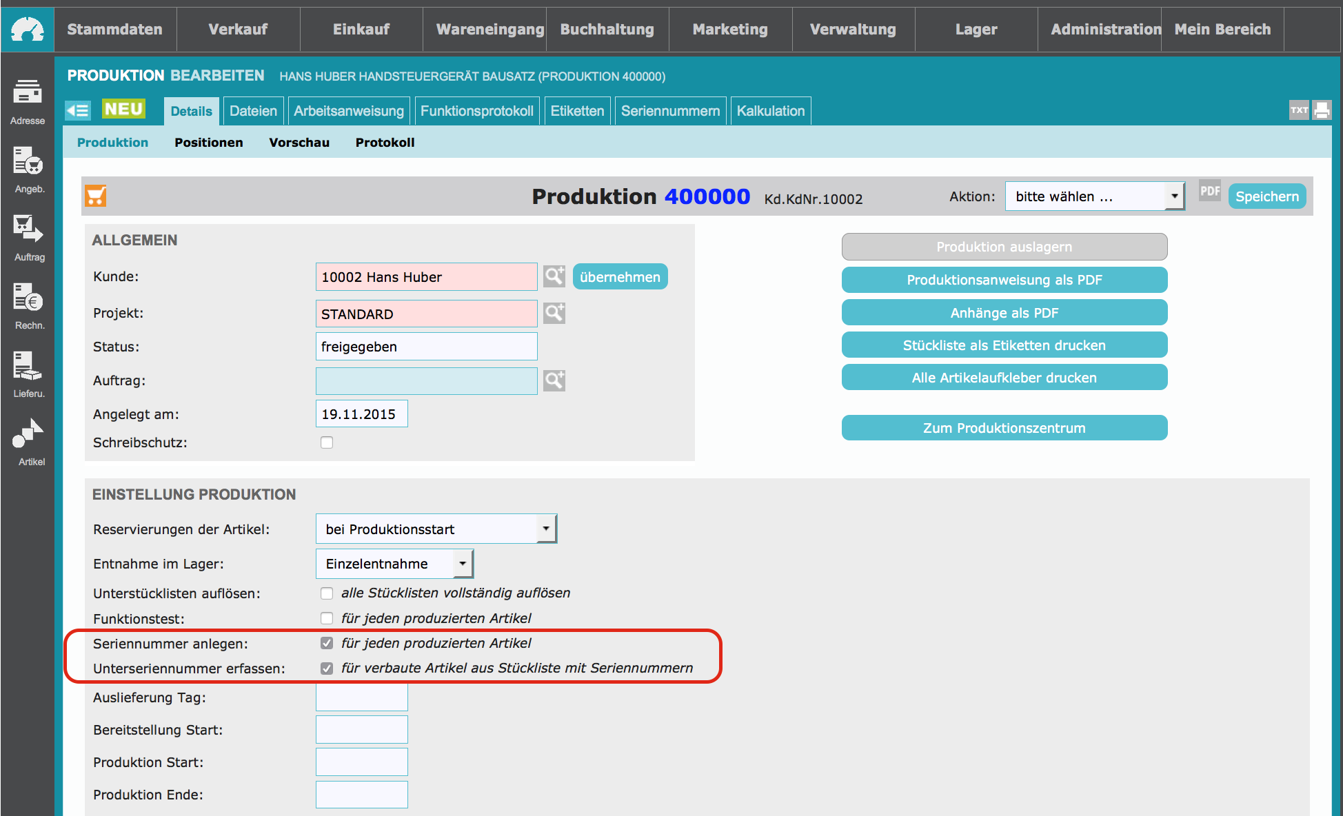Viewport: 1343px width, 816px height.
Task: Open the Lieferschein sidebar icon
Action: (x=28, y=374)
